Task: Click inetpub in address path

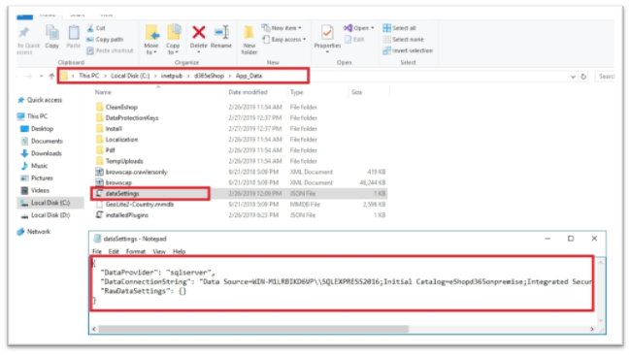Action: (172, 76)
